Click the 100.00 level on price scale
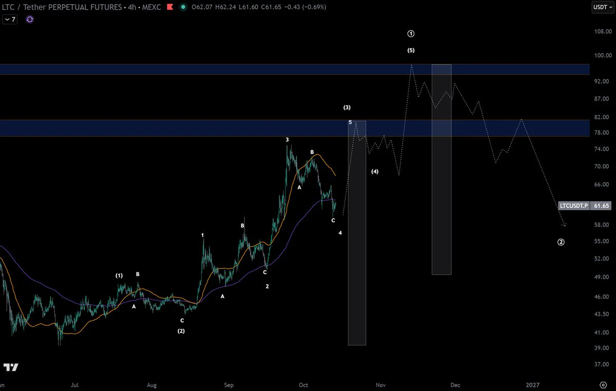616x391 pixels. point(602,56)
